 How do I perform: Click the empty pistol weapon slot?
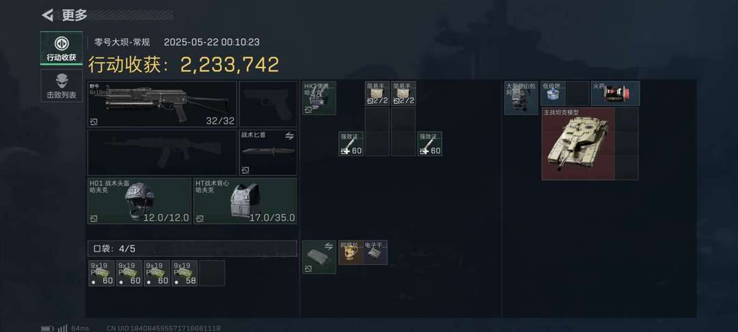click(269, 104)
